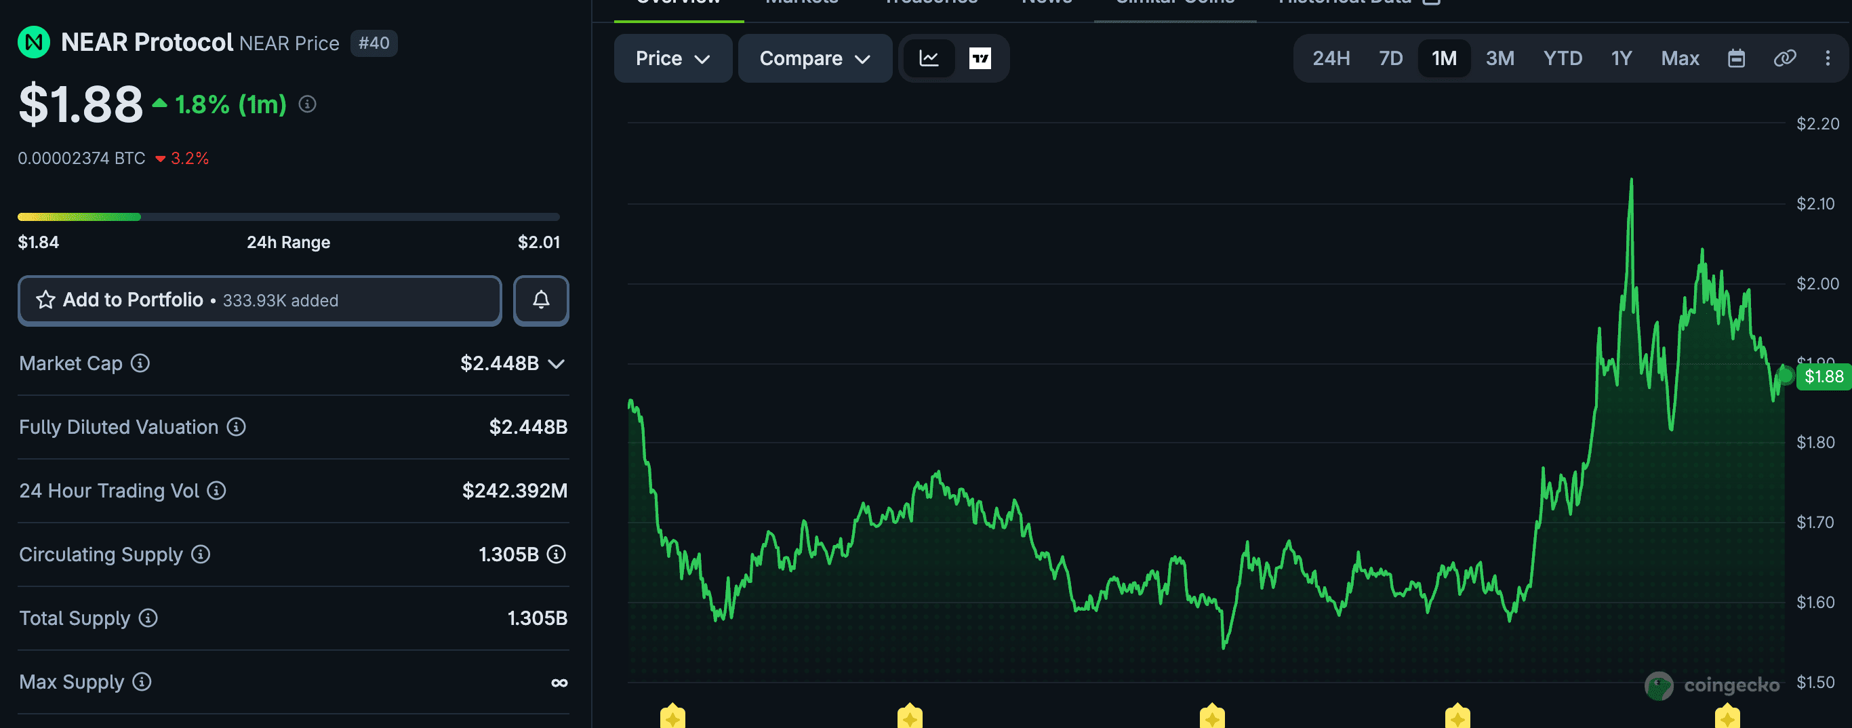Screen dimensions: 1852x728
Task: Open the Price chart type dropdown
Action: click(673, 58)
